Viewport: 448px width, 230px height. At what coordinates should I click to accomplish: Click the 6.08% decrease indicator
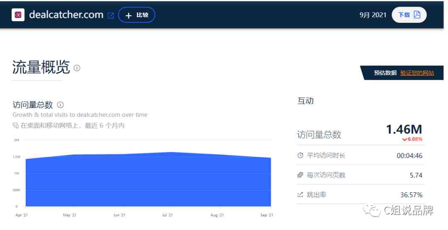tap(412, 139)
